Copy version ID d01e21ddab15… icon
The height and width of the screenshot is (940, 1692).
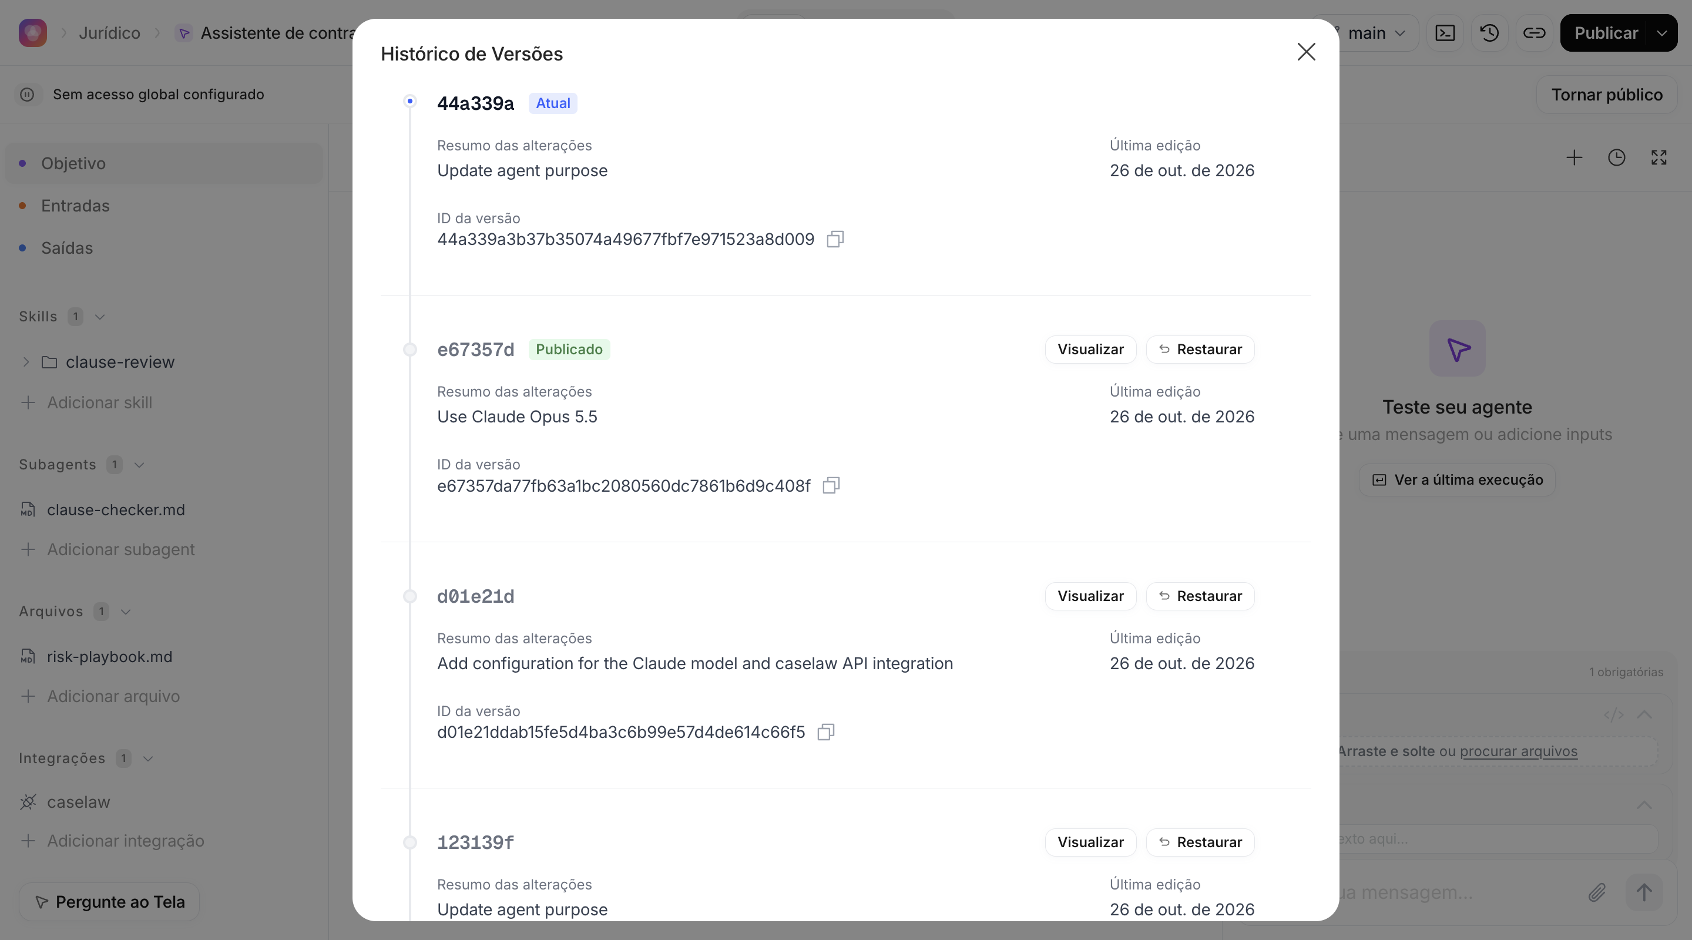(x=825, y=732)
